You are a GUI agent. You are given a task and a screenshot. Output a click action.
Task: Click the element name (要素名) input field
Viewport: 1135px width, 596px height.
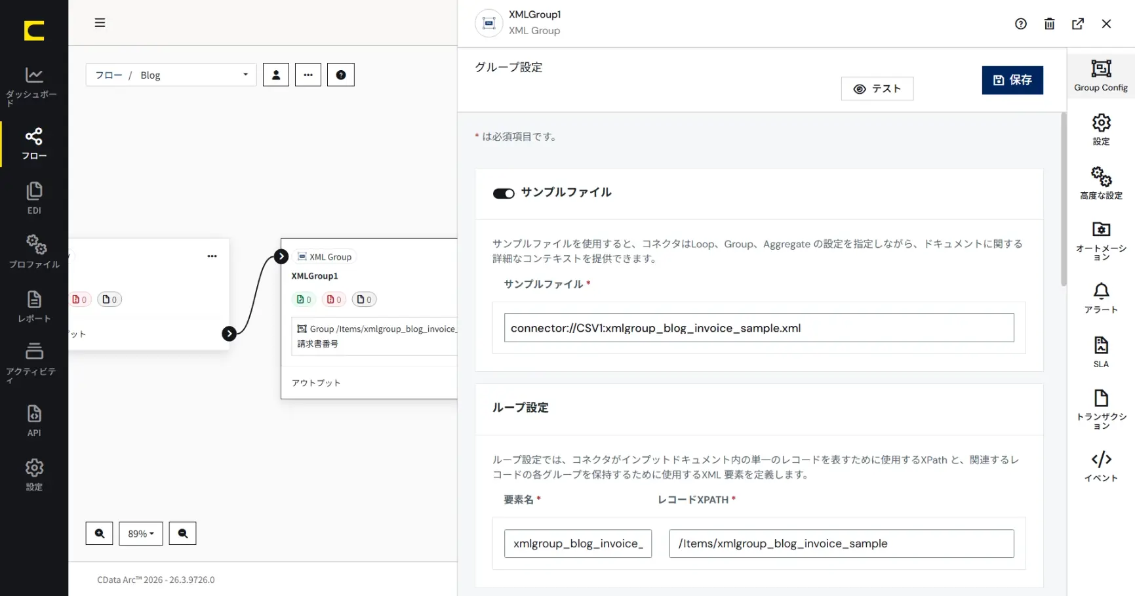578,544
